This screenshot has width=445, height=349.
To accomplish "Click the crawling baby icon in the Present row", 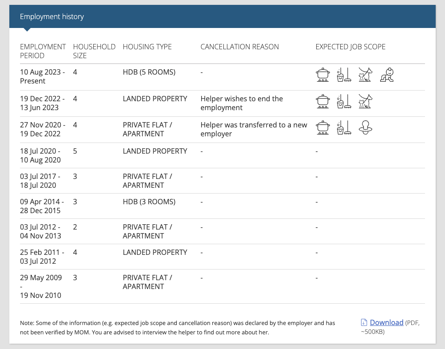I will click(387, 75).
